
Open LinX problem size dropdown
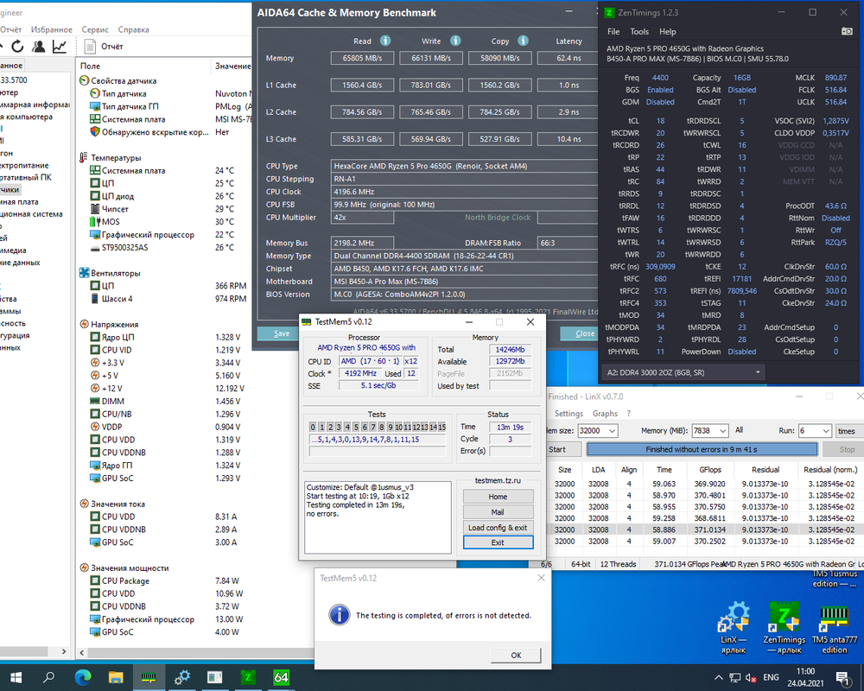pos(597,431)
